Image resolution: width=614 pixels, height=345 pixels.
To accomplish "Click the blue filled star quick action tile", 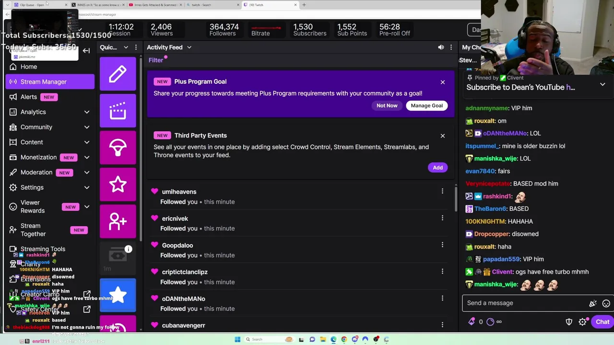I will [x=118, y=295].
